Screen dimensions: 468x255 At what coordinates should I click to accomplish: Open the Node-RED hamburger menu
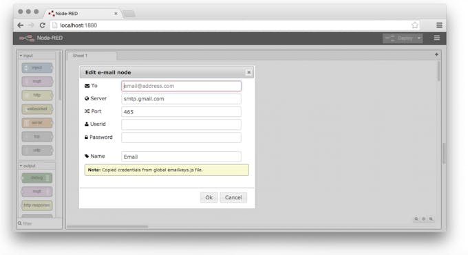click(436, 38)
